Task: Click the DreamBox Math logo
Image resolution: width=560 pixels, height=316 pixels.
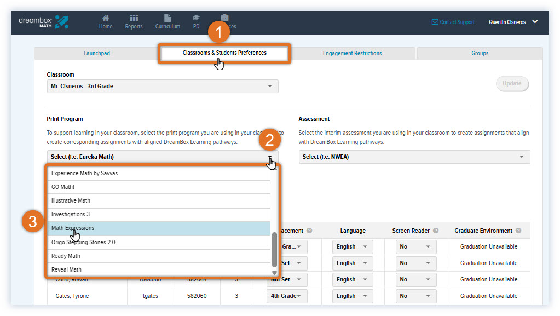Action: 44,22
